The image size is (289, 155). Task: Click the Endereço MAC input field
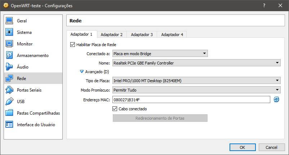tap(191, 100)
